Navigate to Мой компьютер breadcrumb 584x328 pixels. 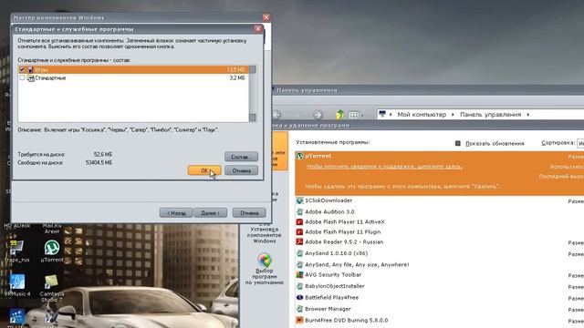(x=422, y=115)
